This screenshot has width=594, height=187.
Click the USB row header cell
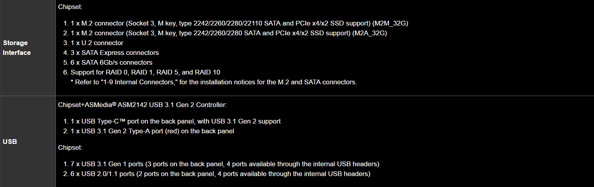[10, 142]
